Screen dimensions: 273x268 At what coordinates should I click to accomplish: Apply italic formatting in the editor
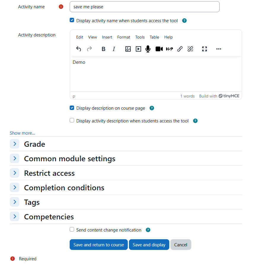tap(114, 49)
